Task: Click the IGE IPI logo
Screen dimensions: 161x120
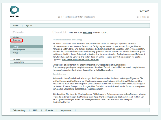Action: 15,12
